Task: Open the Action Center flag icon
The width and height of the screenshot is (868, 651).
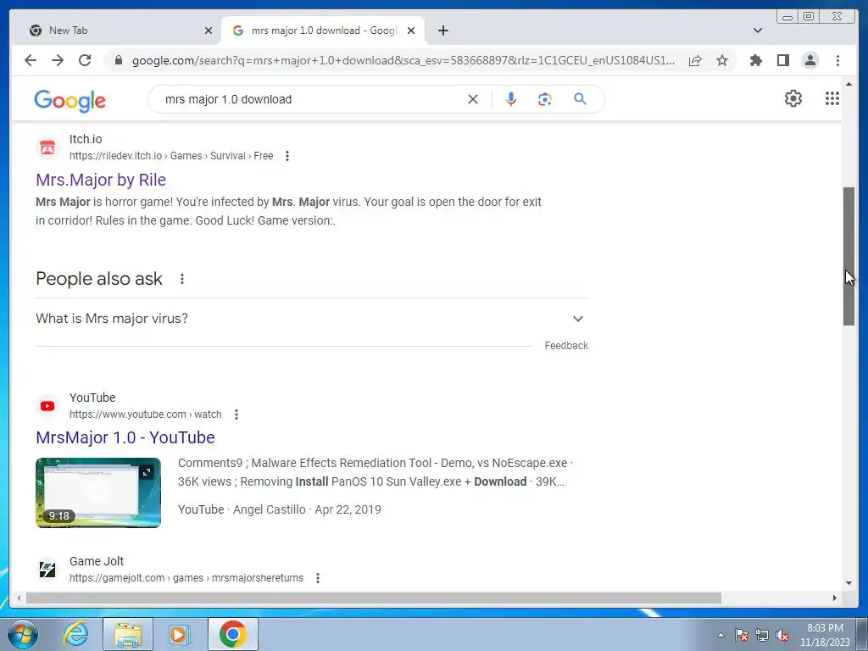Action: 742,635
